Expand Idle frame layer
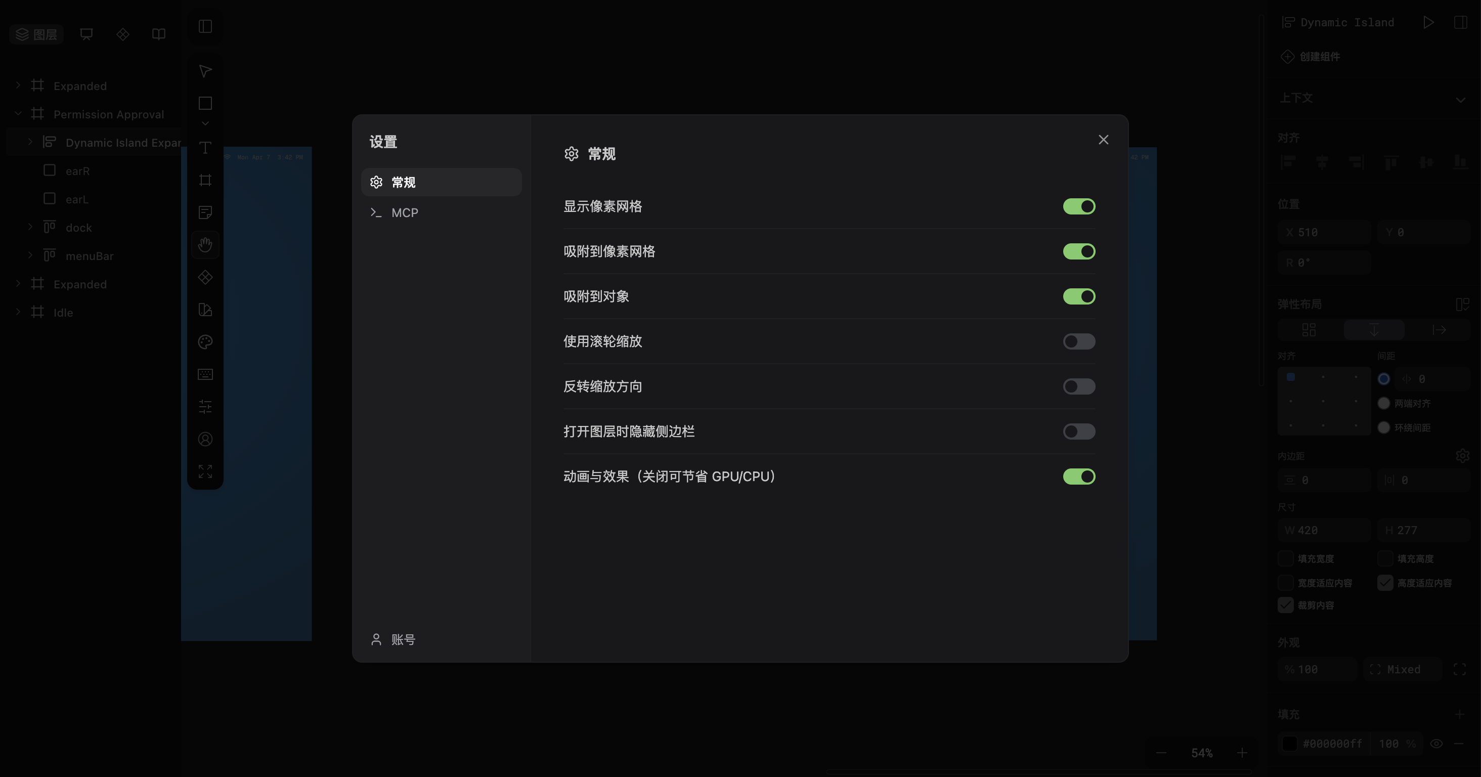Screen dimensions: 1481x777 coord(18,312)
